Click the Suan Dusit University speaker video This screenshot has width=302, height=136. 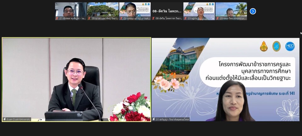[x=76, y=79]
